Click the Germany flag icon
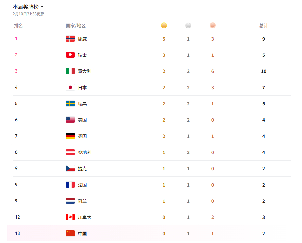This screenshot has width=302, height=243. 70,136
